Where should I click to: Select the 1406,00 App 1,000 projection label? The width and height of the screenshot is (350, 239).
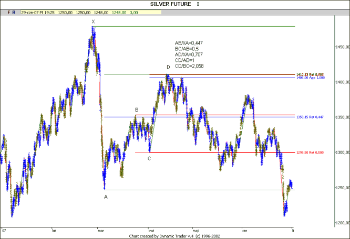(313, 78)
